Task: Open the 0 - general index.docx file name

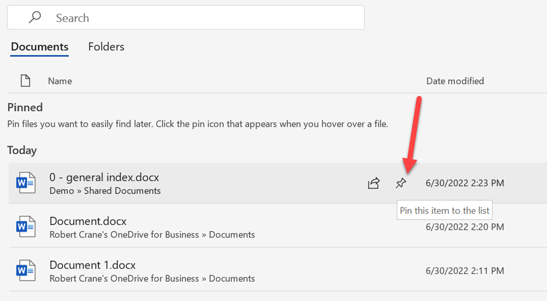Action: (x=104, y=177)
